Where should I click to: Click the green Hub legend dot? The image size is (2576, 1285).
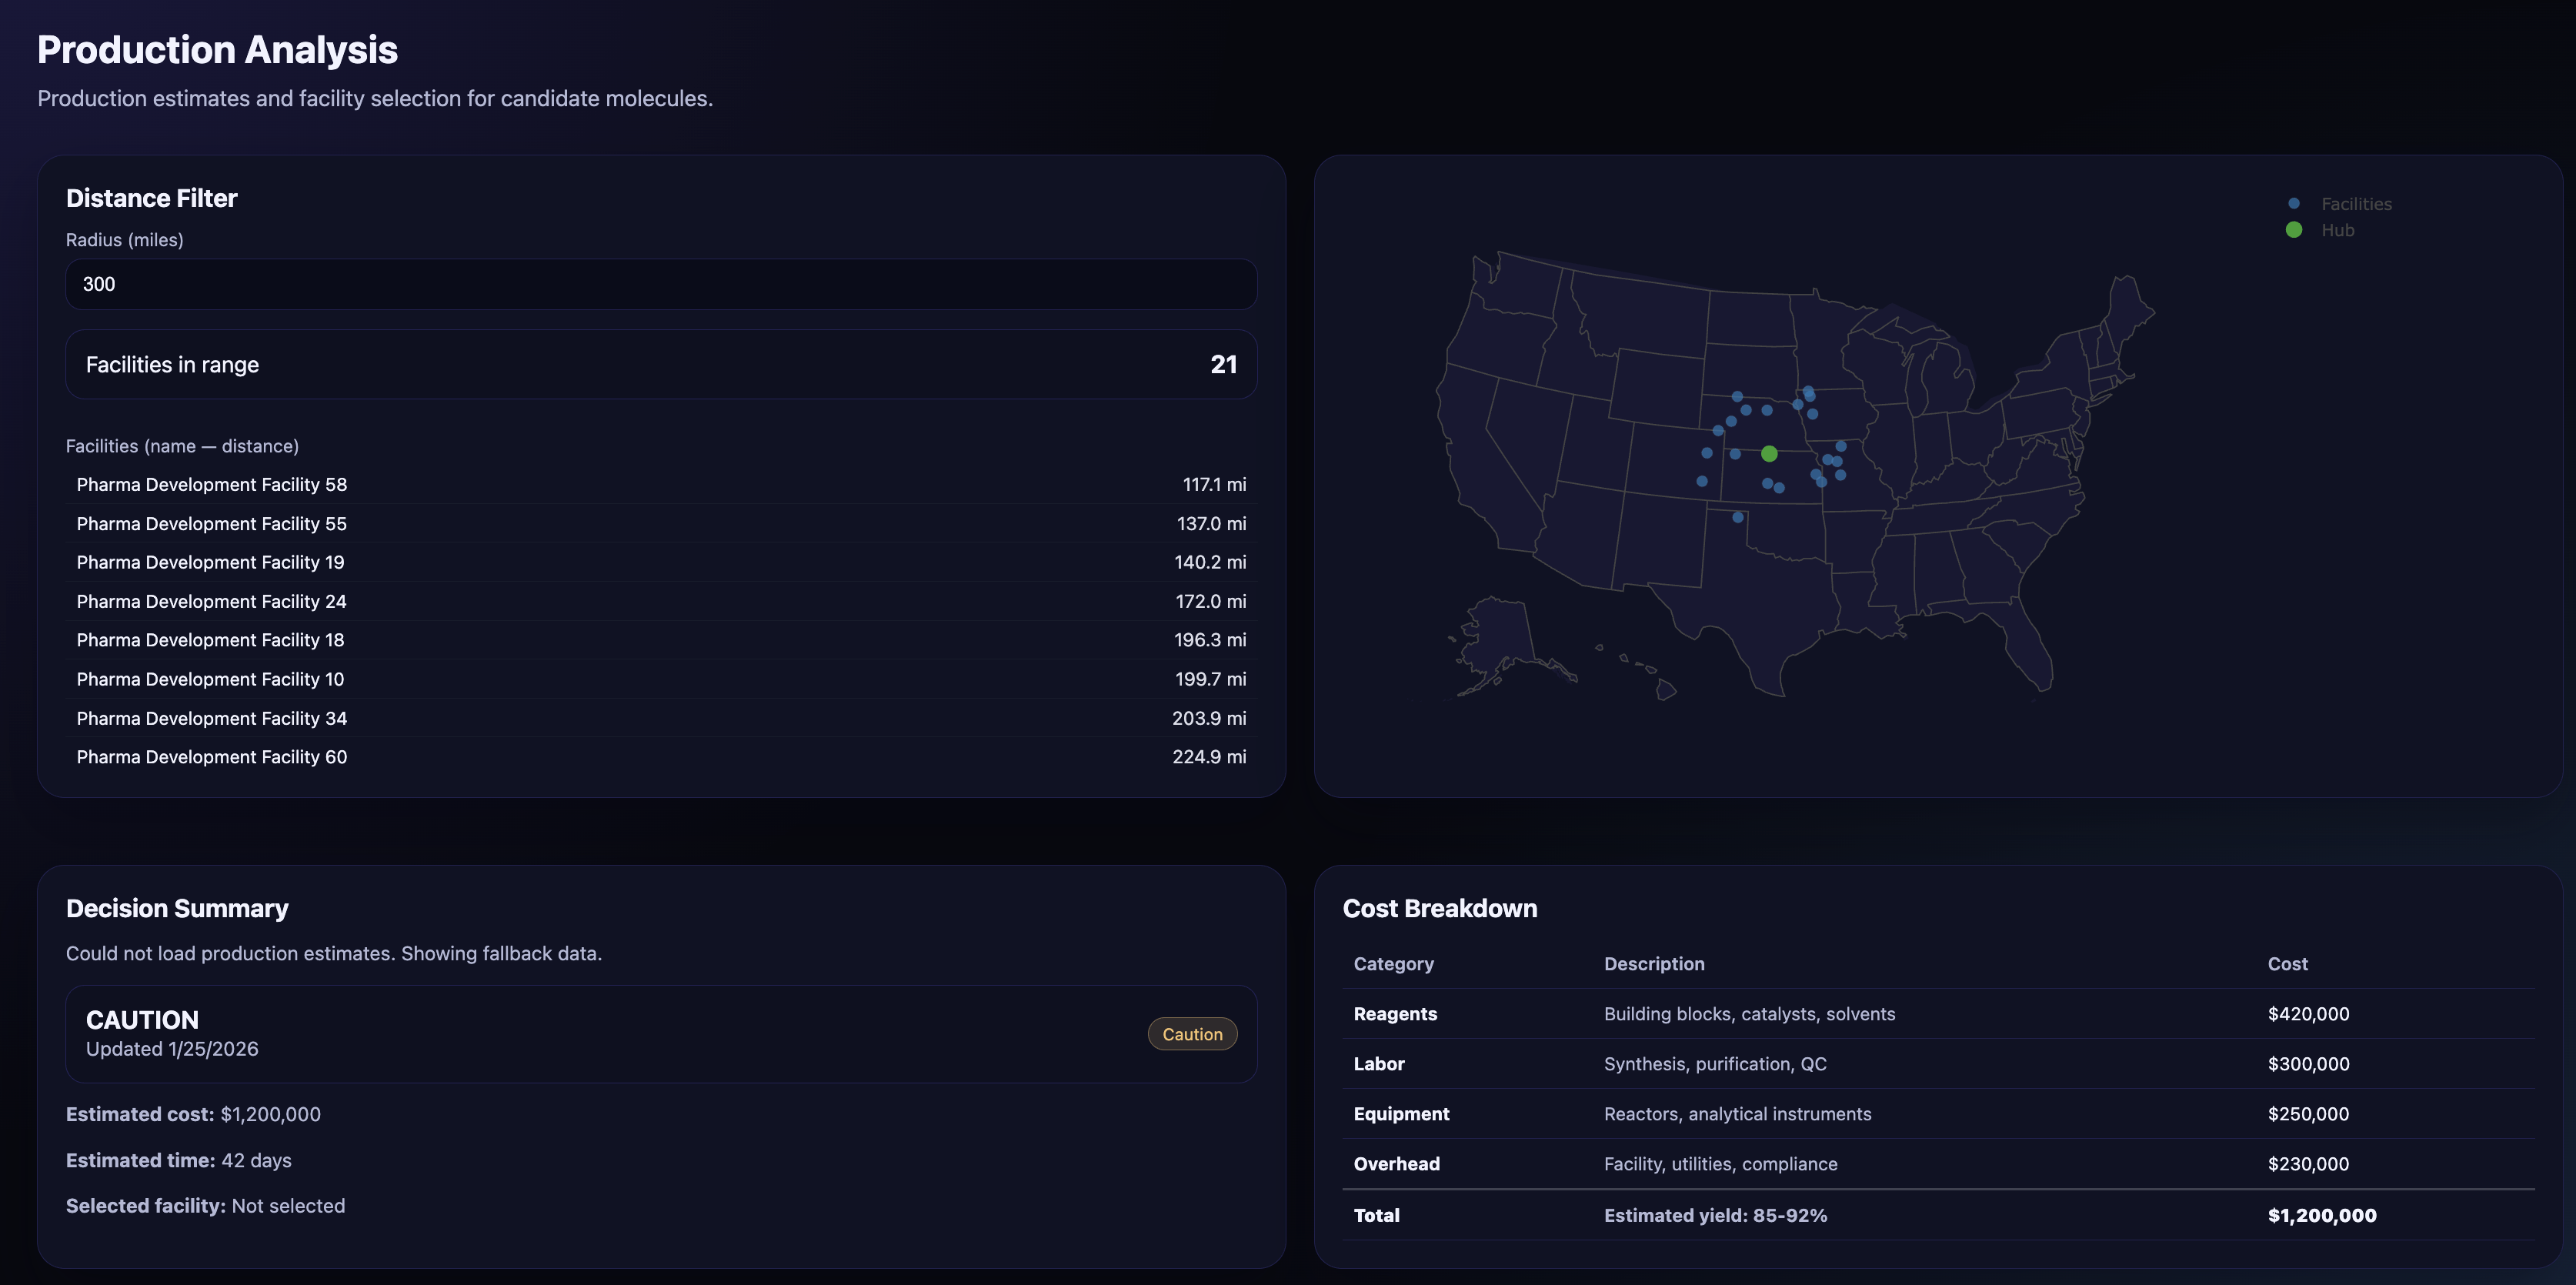2294,230
